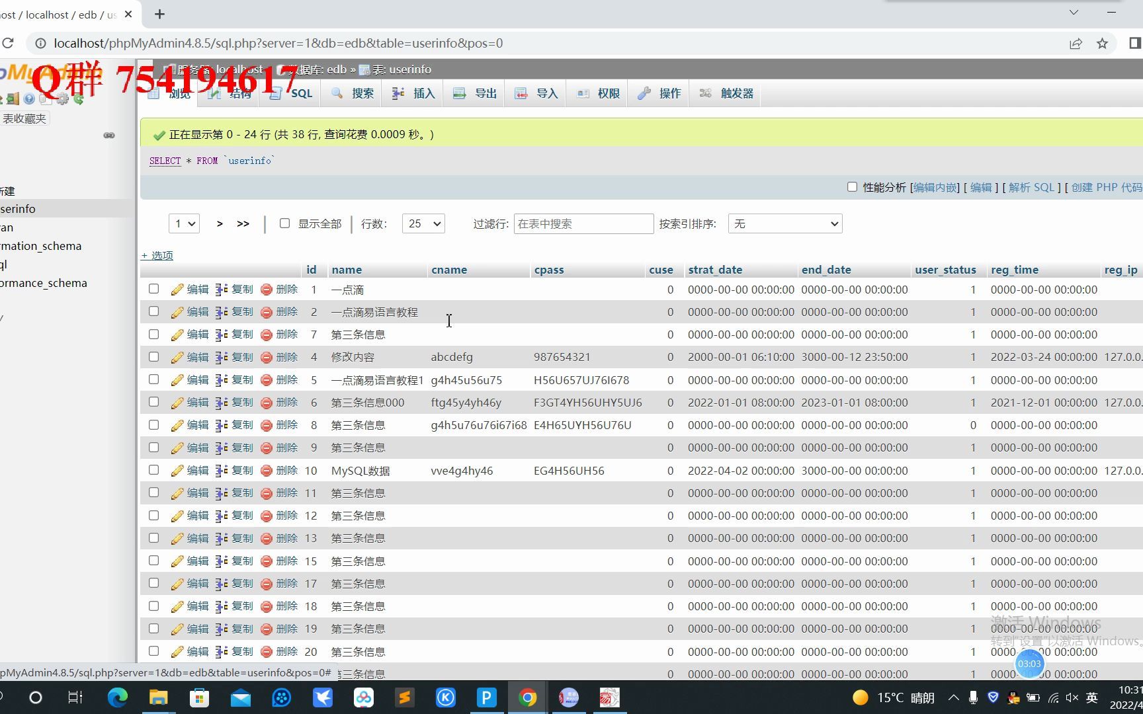
Task: Open table 操作 (Operations)
Action: pyautogui.click(x=658, y=93)
